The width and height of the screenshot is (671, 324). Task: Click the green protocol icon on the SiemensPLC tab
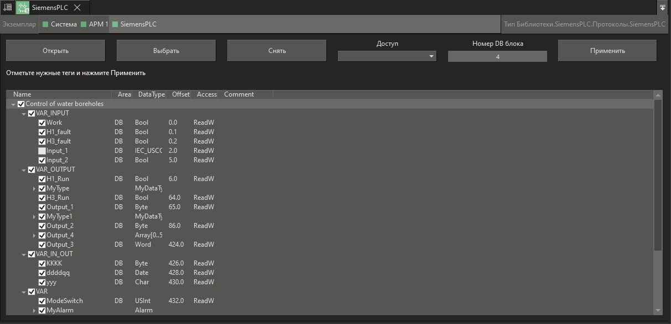[22, 7]
